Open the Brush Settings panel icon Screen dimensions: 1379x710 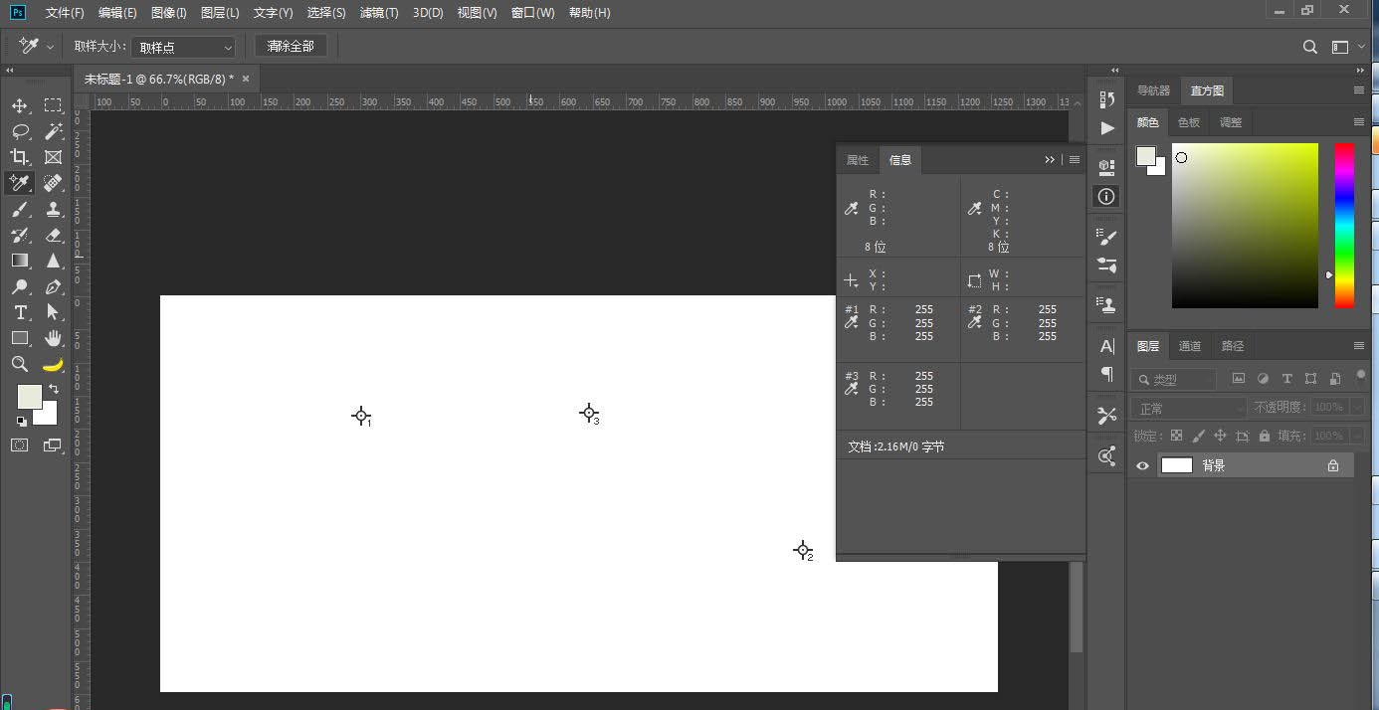[1107, 237]
